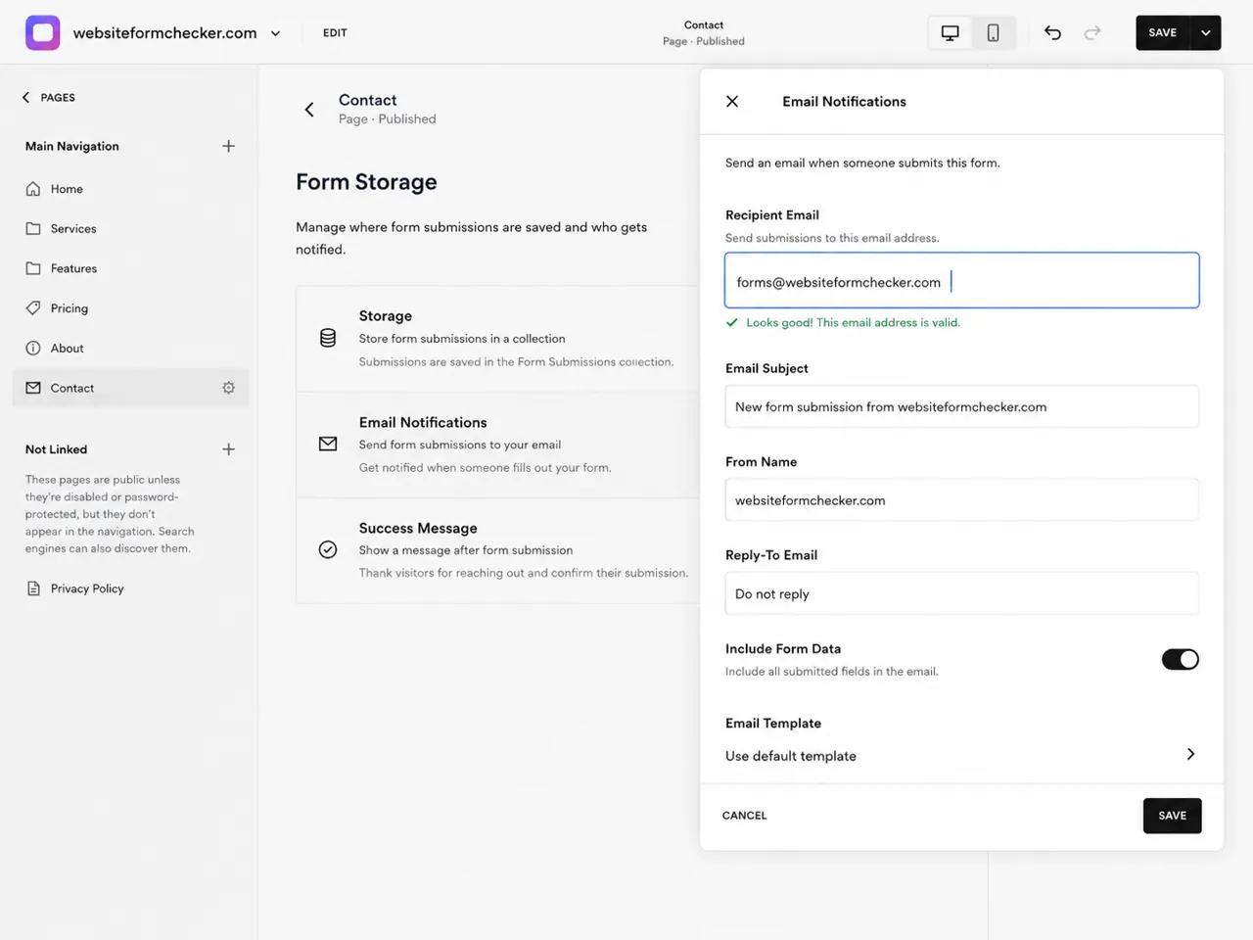This screenshot has width=1253, height=940.
Task: Save the email notification settings
Action: (1172, 816)
